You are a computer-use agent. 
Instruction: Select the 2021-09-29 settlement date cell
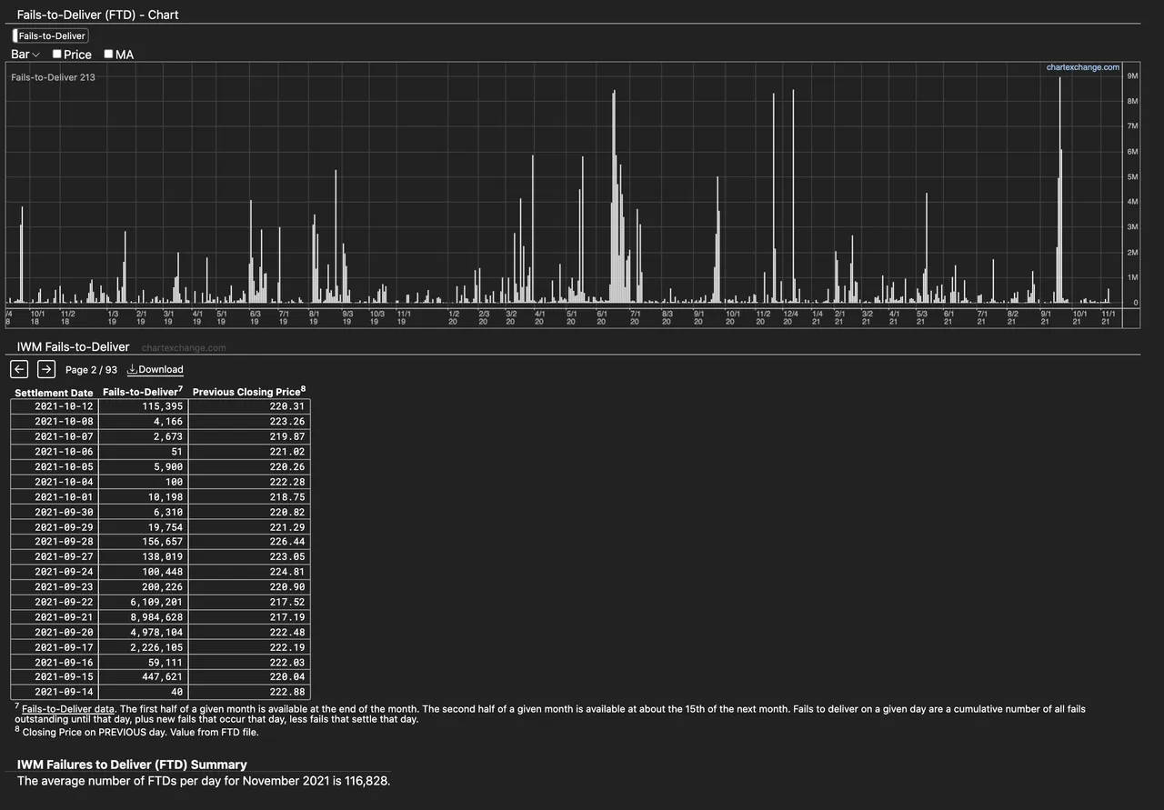point(55,527)
